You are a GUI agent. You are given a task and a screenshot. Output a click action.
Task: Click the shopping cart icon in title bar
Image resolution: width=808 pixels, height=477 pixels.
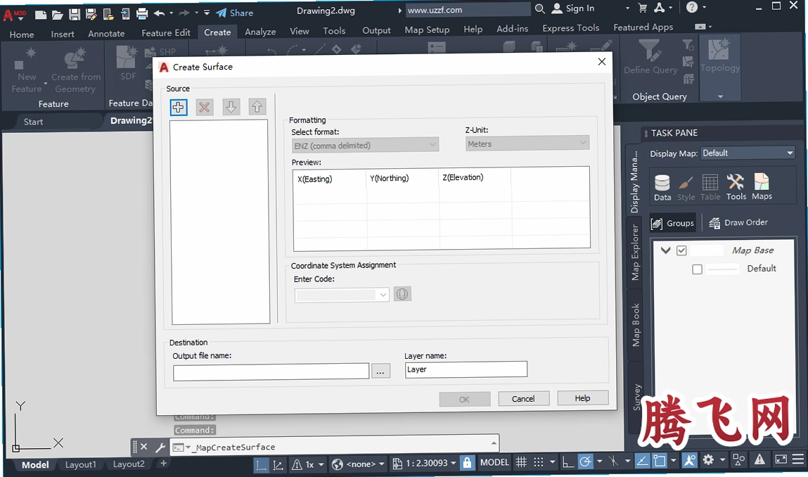tap(643, 8)
